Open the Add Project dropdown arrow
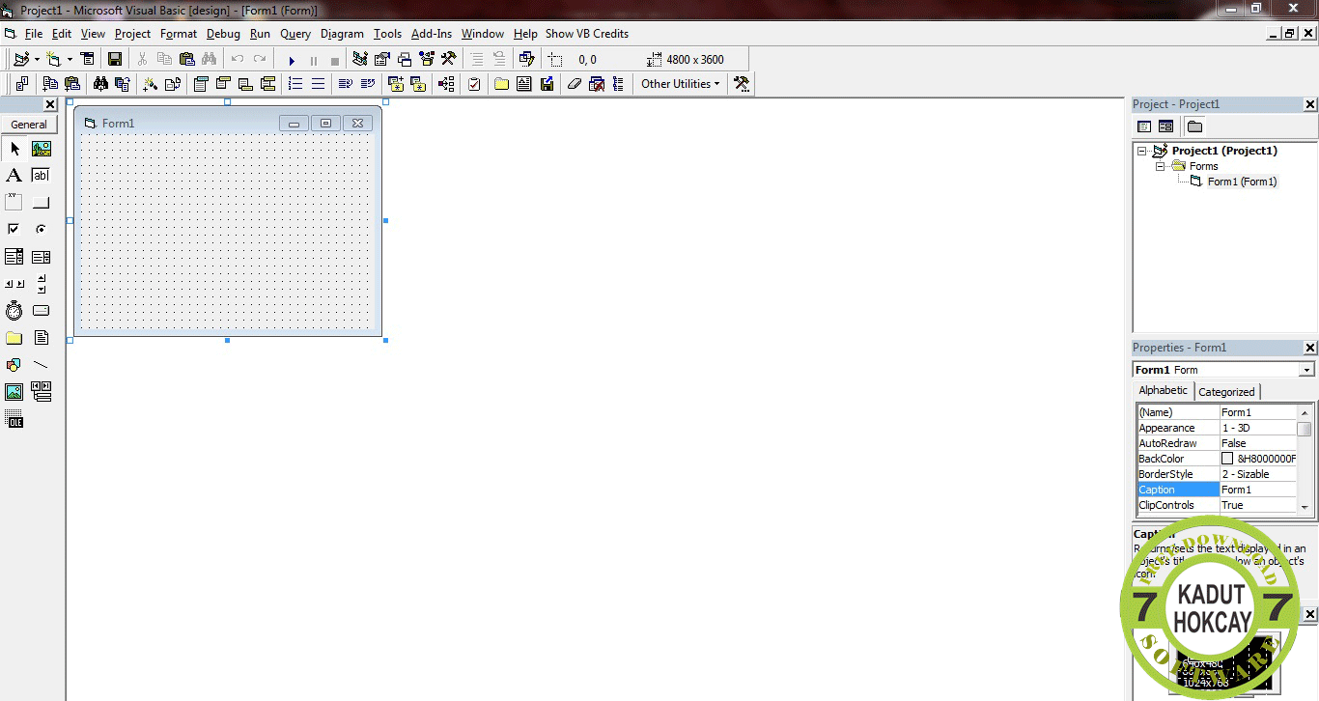Screen dimensions: 1319x701 click(37, 60)
